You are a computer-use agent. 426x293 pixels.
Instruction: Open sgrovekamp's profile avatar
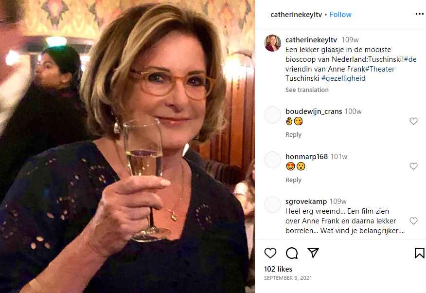pos(272,205)
